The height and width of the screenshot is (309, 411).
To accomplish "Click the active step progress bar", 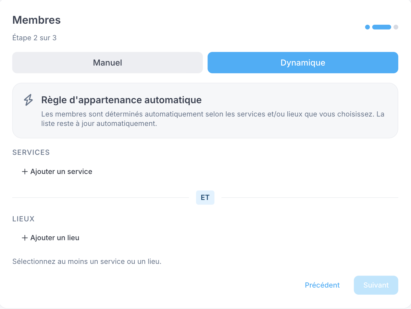I will tap(381, 27).
